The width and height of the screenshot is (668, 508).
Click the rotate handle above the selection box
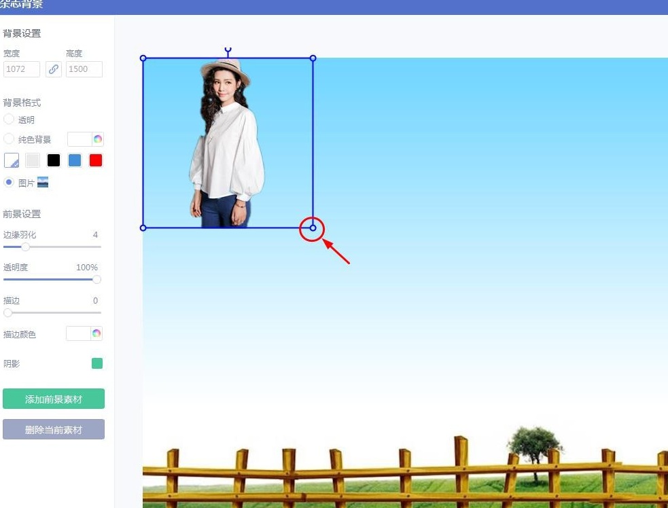[228, 50]
